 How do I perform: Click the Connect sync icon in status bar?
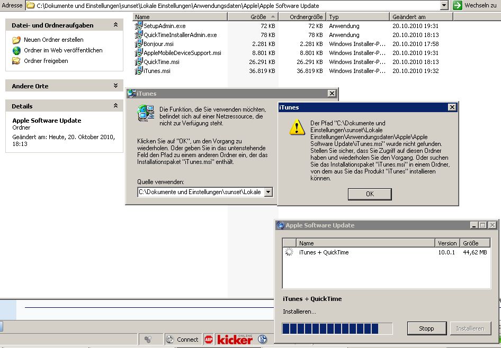[170, 340]
